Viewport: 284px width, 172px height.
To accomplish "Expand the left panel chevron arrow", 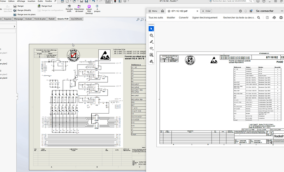I will click(x=14, y=27).
